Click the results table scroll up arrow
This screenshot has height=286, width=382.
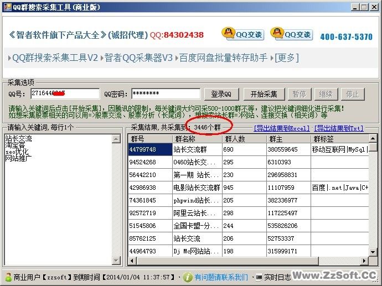click(373, 139)
